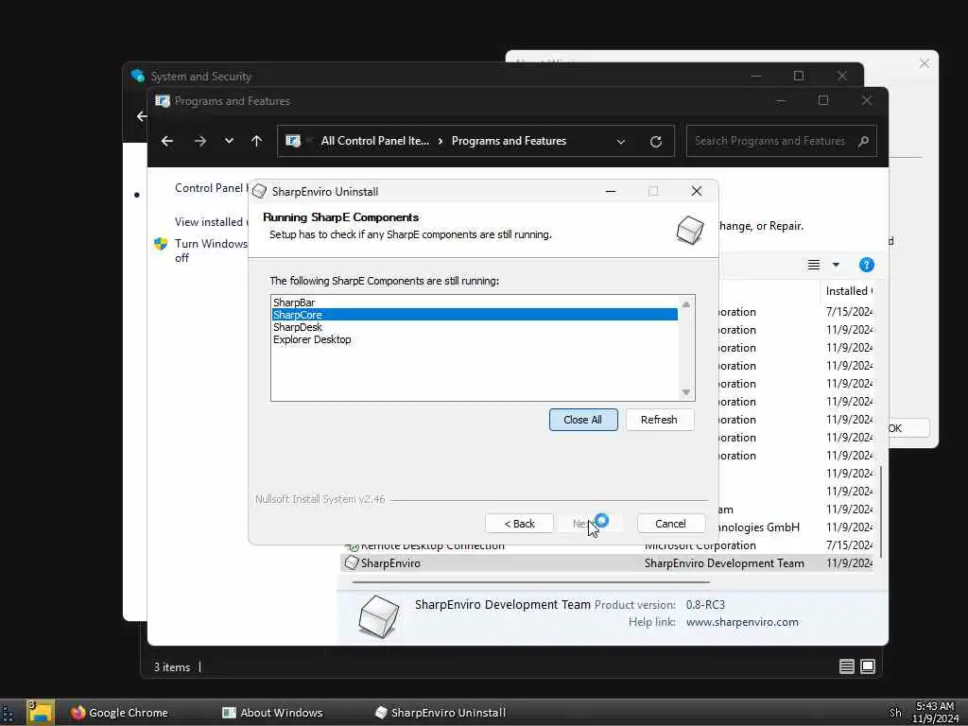Click the Close All button
Viewport: 968px width, 726px height.
[582, 420]
